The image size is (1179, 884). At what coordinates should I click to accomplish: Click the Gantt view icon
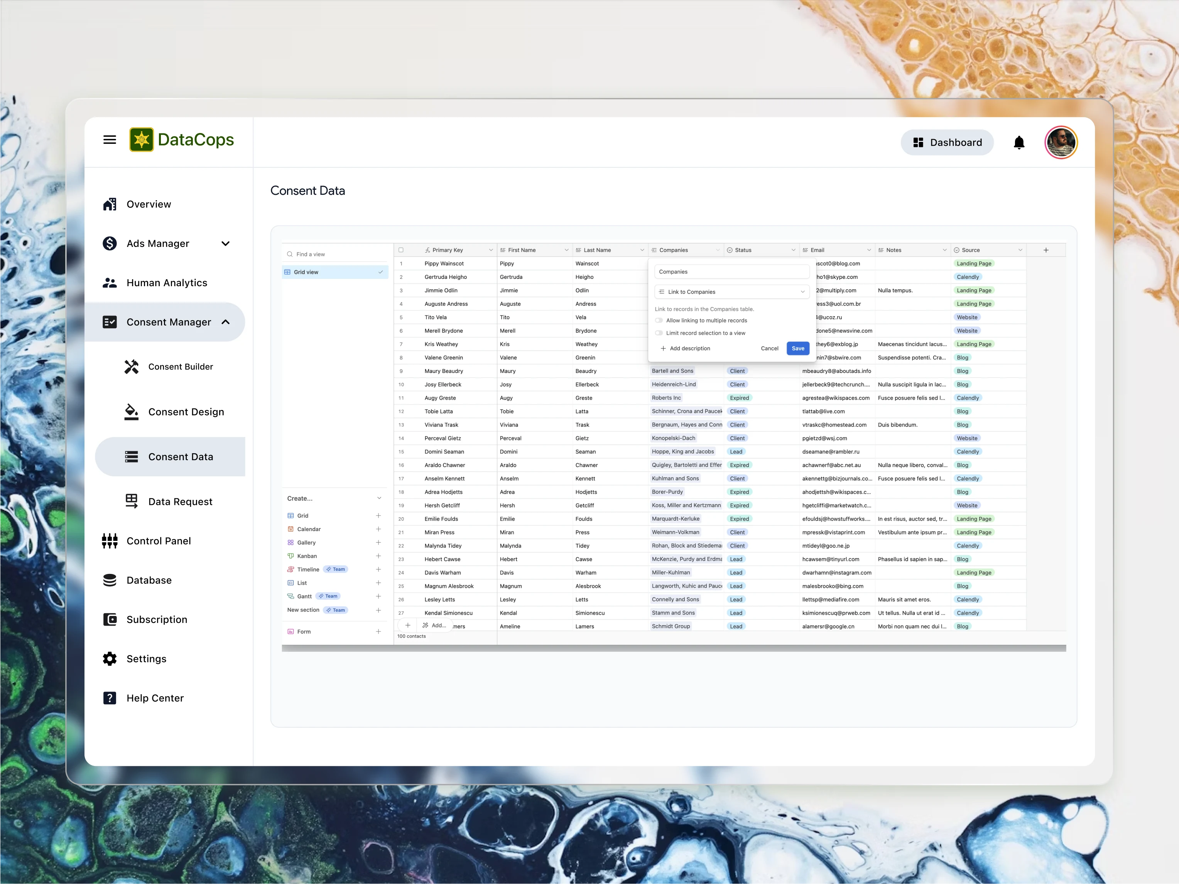click(x=290, y=596)
